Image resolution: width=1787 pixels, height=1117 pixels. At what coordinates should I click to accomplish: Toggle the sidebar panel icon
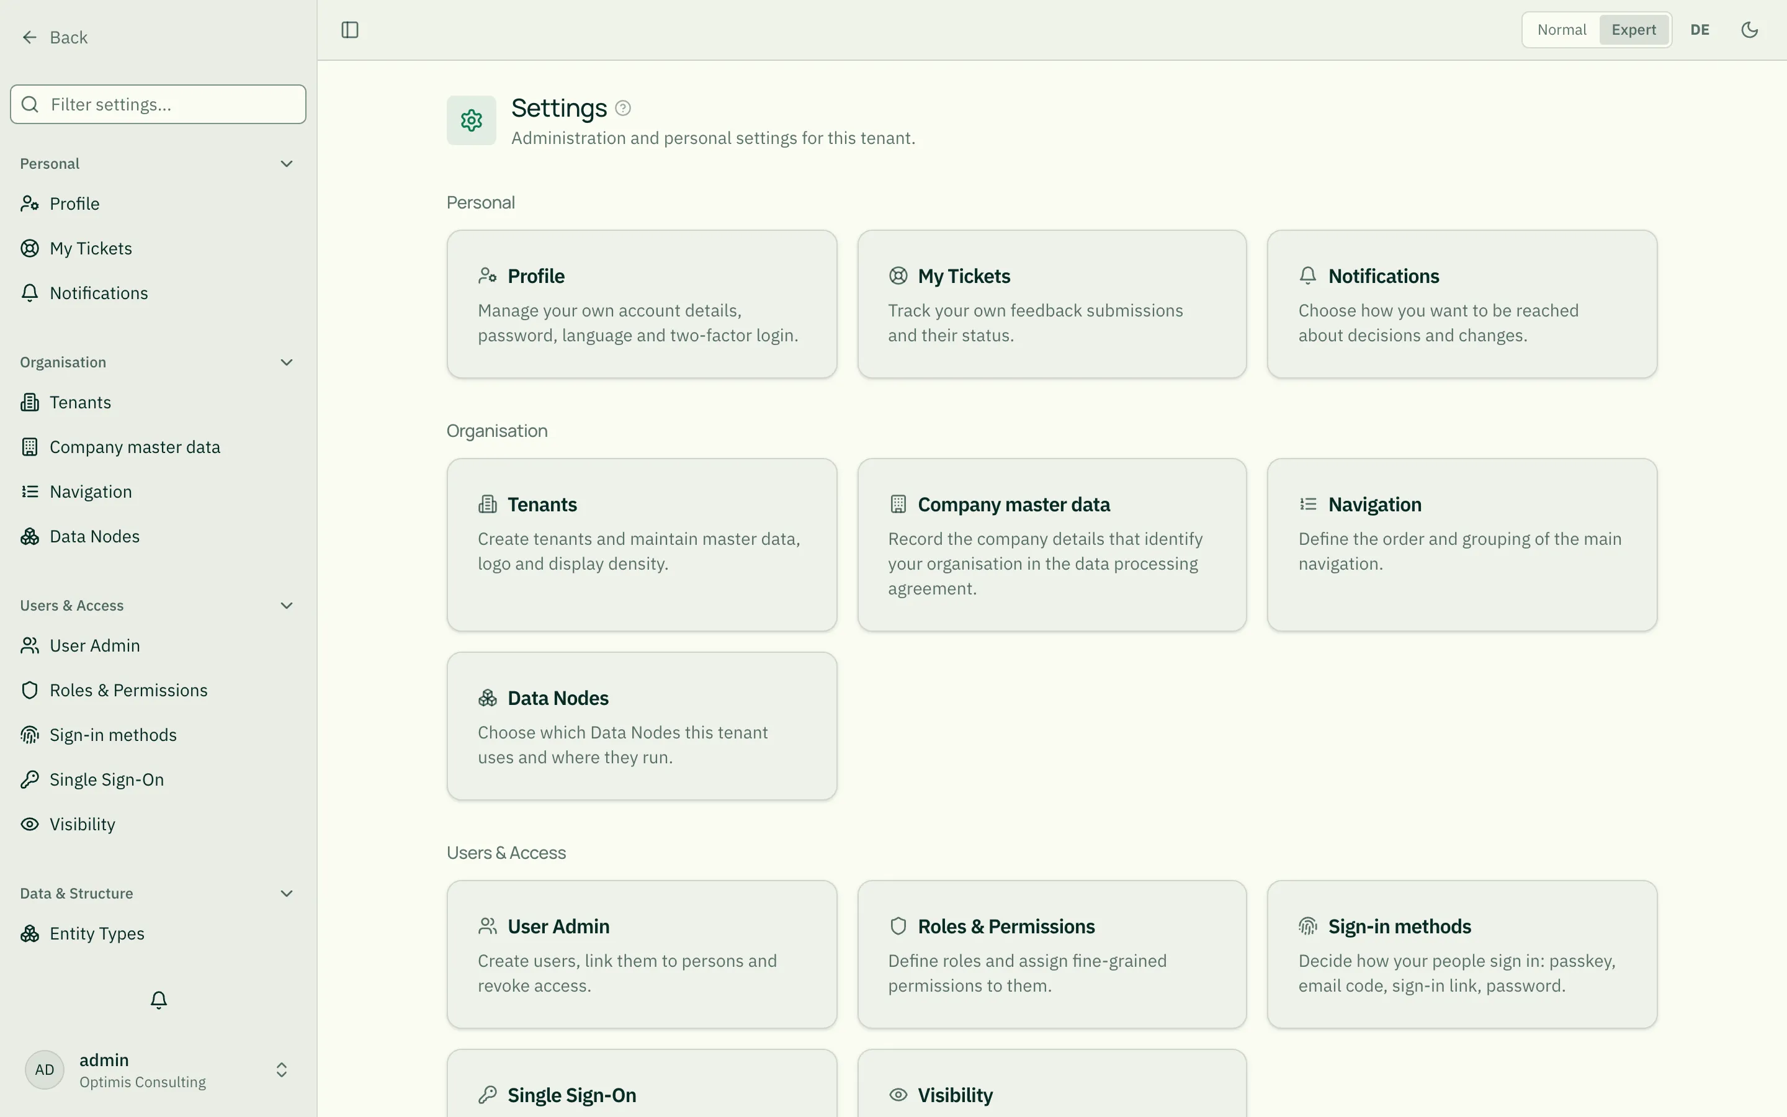[x=350, y=30]
